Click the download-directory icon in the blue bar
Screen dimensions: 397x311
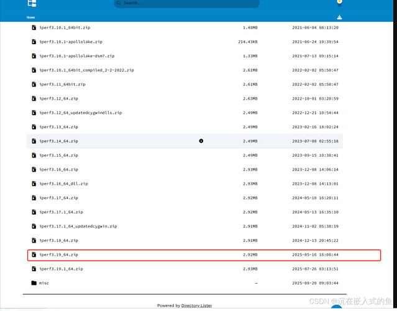pyautogui.click(x=339, y=17)
